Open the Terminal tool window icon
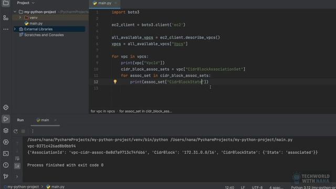 coord(6,154)
